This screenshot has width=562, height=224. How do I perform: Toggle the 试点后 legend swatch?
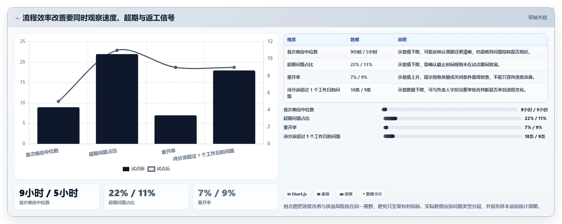tap(151, 169)
